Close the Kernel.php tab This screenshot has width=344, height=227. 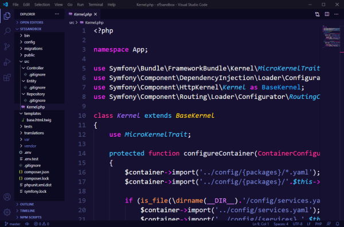pyautogui.click(x=95, y=14)
